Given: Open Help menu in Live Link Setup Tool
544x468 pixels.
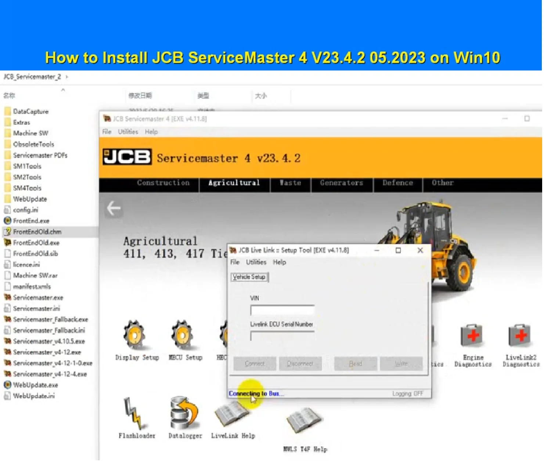Looking at the screenshot, I should (280, 263).
